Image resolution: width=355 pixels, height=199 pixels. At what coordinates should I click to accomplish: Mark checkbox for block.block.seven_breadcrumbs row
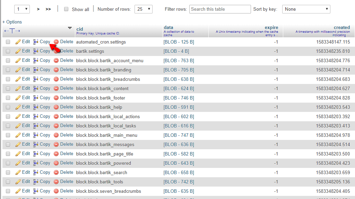click(8, 191)
